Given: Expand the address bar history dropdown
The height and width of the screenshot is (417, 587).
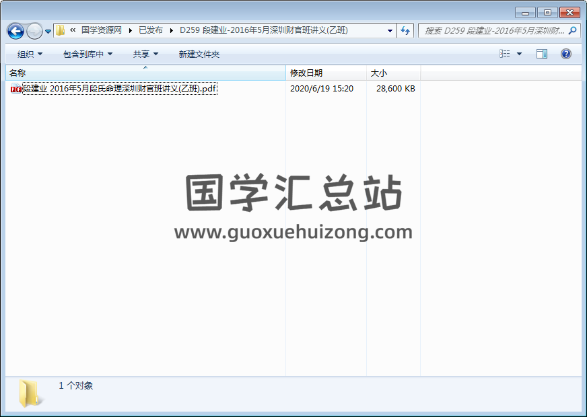Looking at the screenshot, I should (x=390, y=30).
